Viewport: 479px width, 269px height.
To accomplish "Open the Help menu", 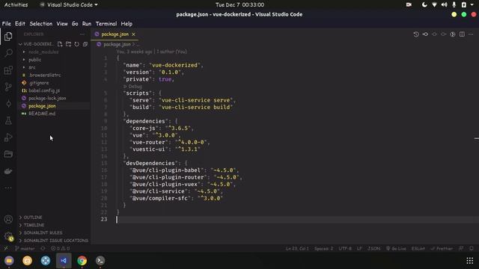I will pyautogui.click(x=126, y=24).
